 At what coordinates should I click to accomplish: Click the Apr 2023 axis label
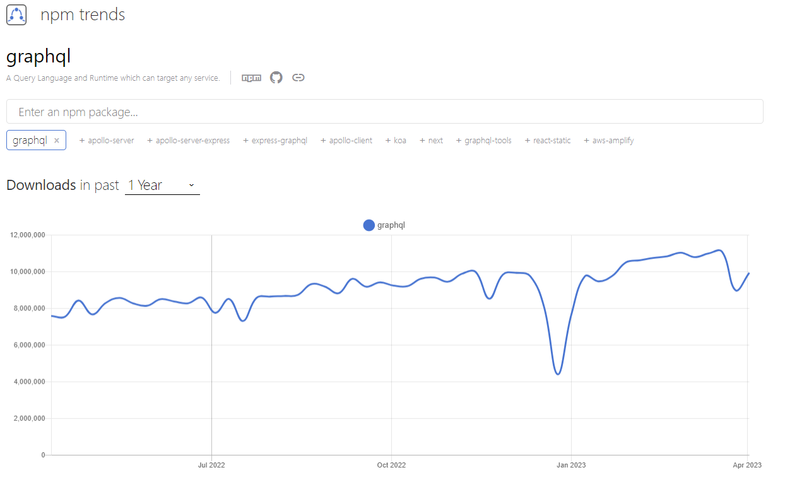pyautogui.click(x=748, y=465)
